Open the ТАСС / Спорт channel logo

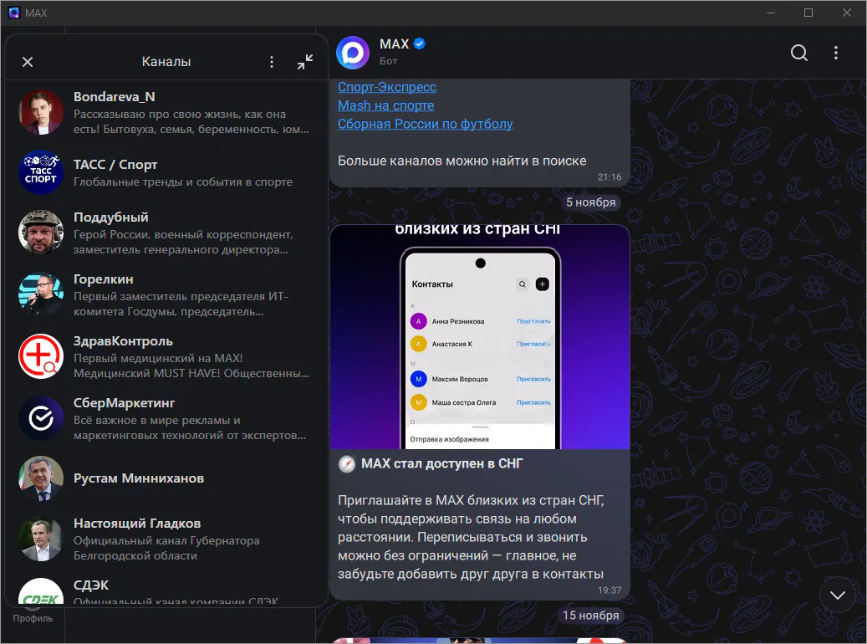point(41,172)
